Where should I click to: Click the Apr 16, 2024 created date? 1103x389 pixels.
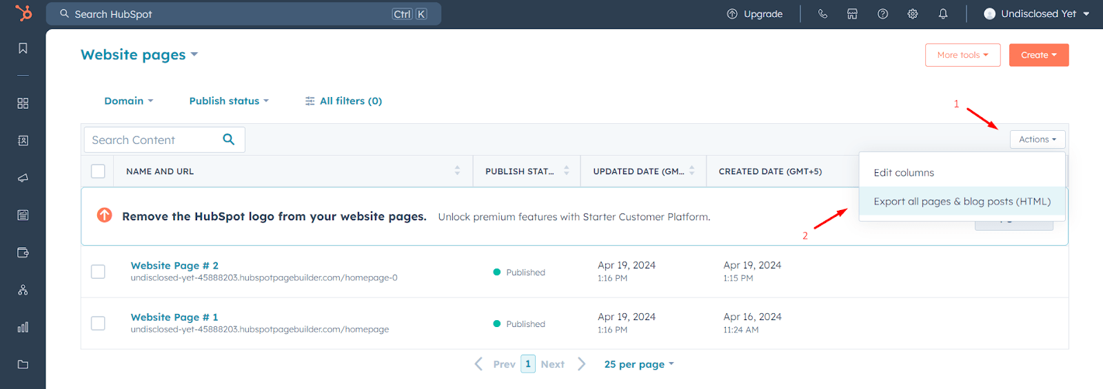pos(752,317)
